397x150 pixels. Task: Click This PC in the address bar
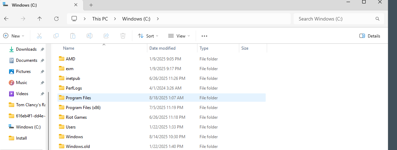pyautogui.click(x=100, y=19)
